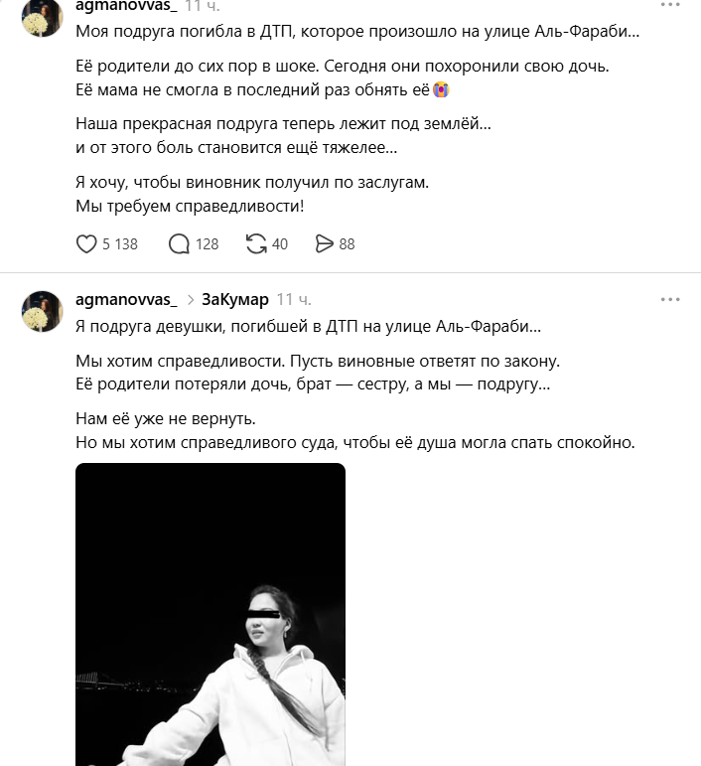Open more options on the first post
Viewport: 701px width, 766px height.
click(671, 4)
